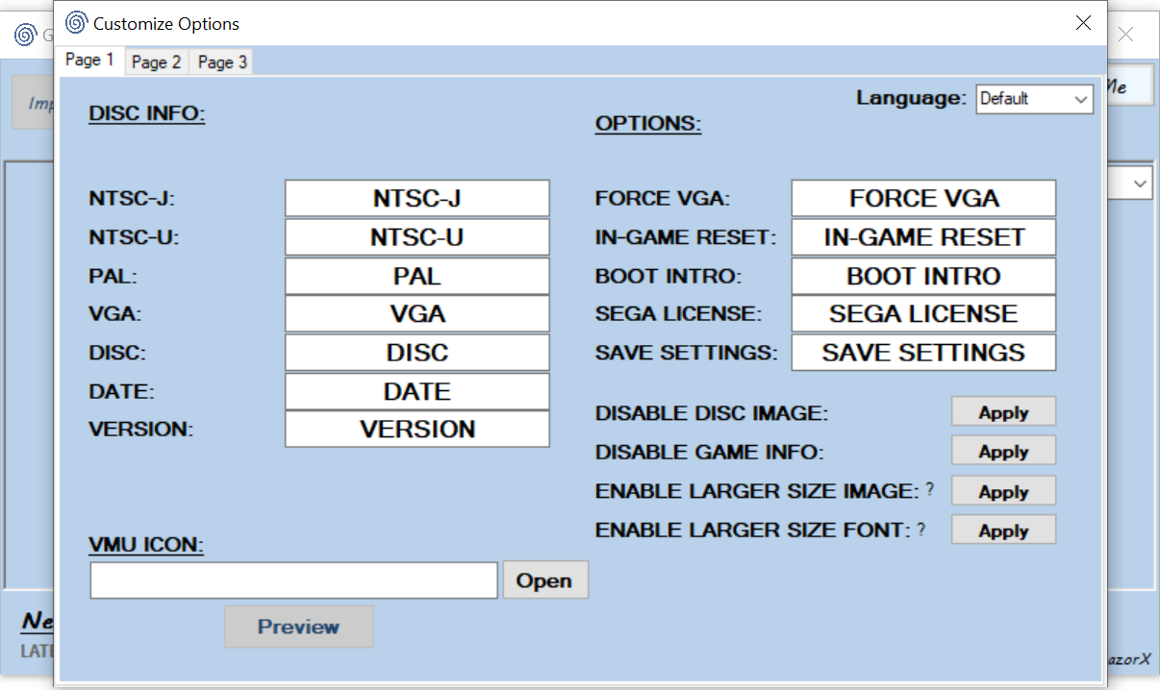Click the VGA disc info field

[x=416, y=313]
